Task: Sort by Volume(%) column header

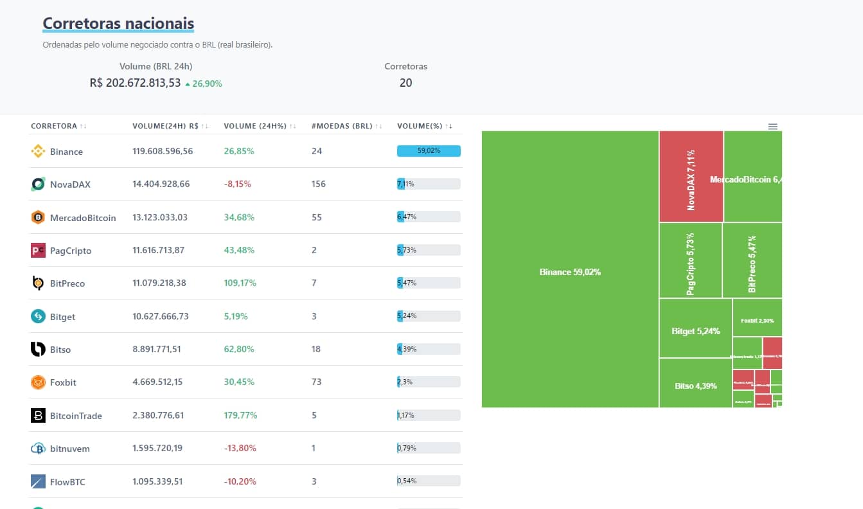Action: click(x=425, y=126)
